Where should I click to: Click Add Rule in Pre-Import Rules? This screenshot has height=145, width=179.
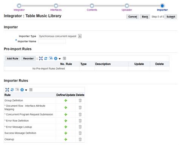12,59
